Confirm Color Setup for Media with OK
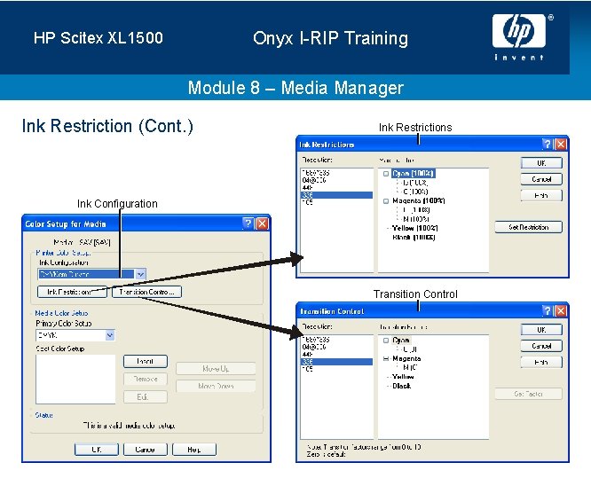The image size is (591, 478). [x=97, y=450]
